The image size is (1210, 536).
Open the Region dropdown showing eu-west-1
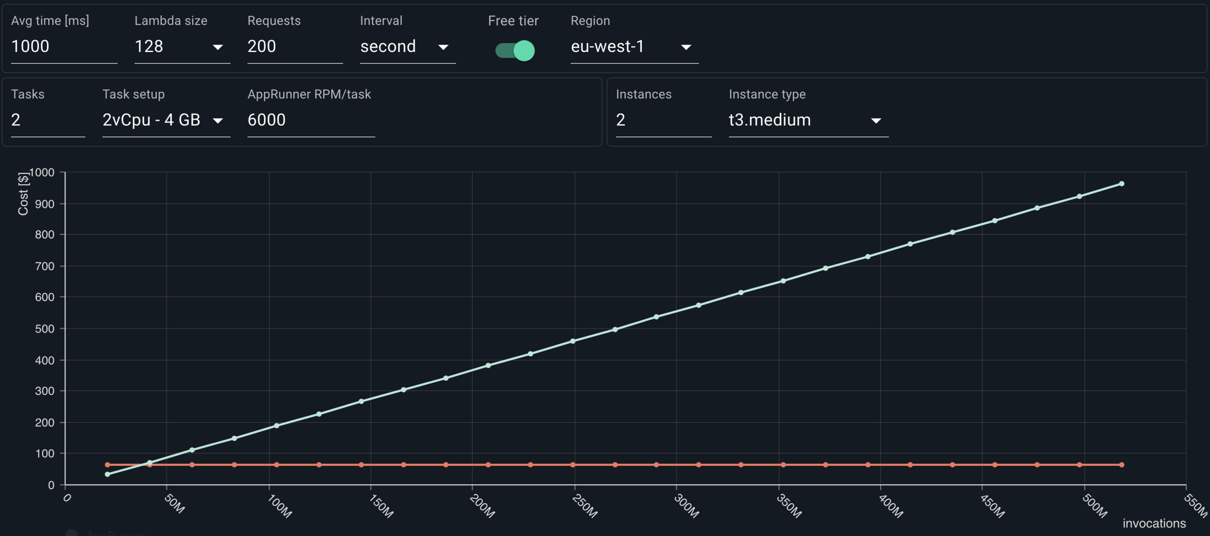(x=634, y=47)
